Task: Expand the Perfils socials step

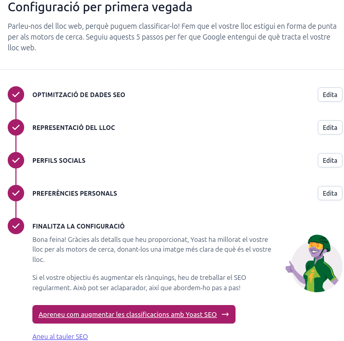Action: coord(330,160)
